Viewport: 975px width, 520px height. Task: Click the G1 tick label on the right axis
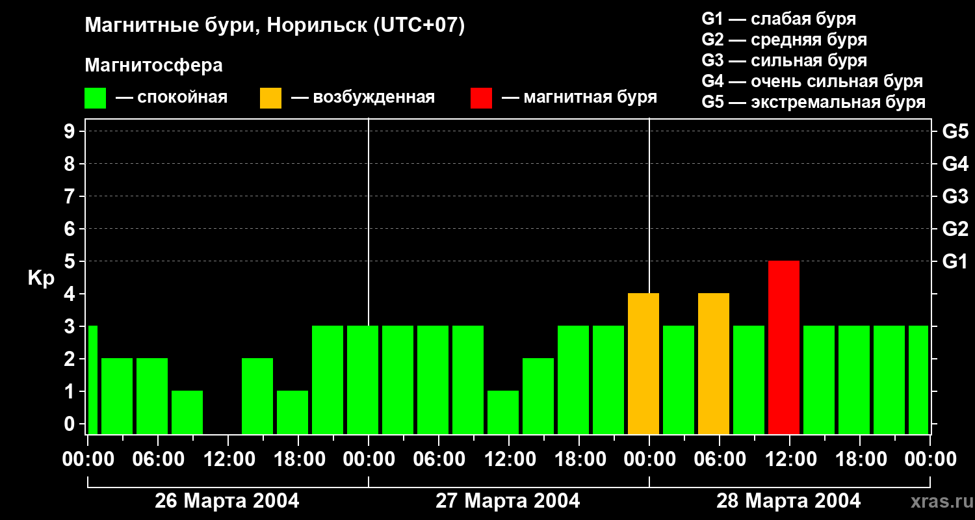point(955,261)
